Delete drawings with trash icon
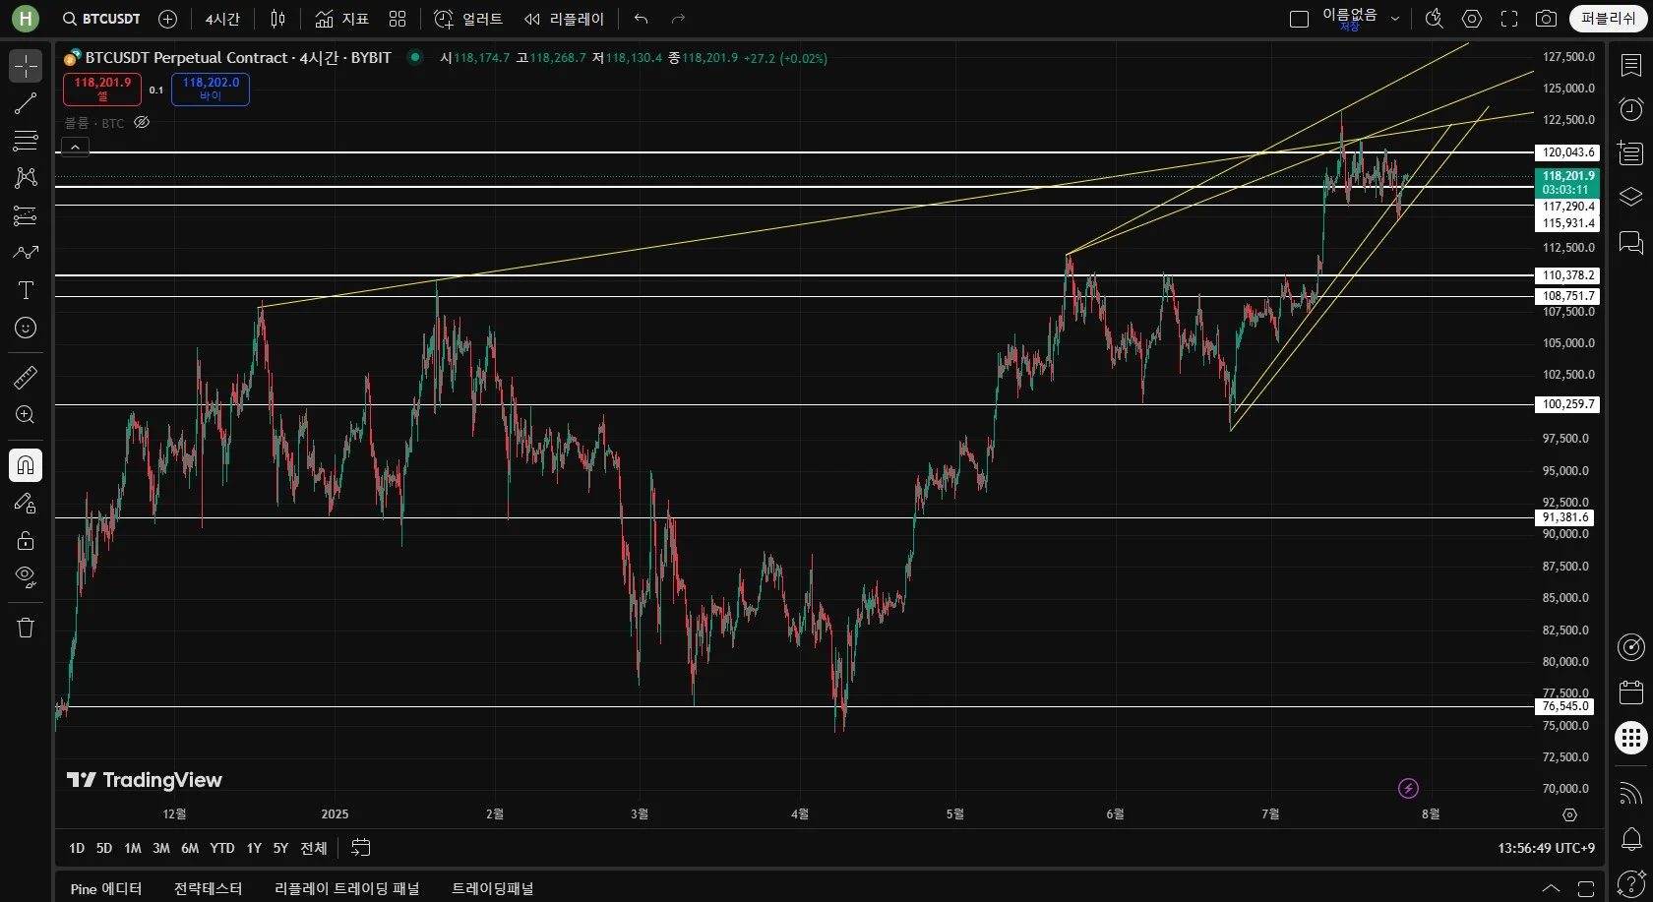This screenshot has width=1653, height=902. (26, 628)
